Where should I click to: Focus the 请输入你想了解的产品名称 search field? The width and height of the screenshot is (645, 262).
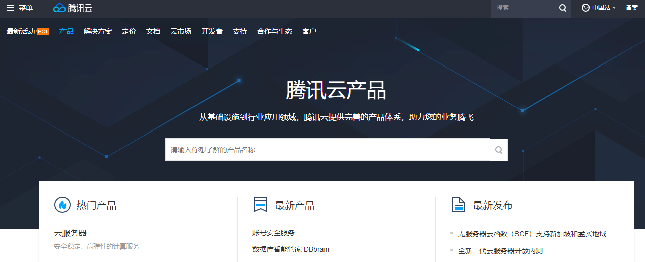coord(328,150)
